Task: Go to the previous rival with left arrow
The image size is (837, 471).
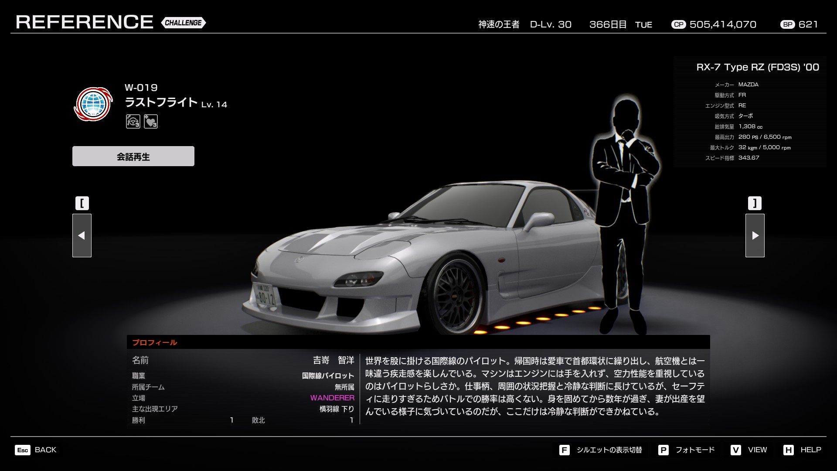Action: point(82,235)
